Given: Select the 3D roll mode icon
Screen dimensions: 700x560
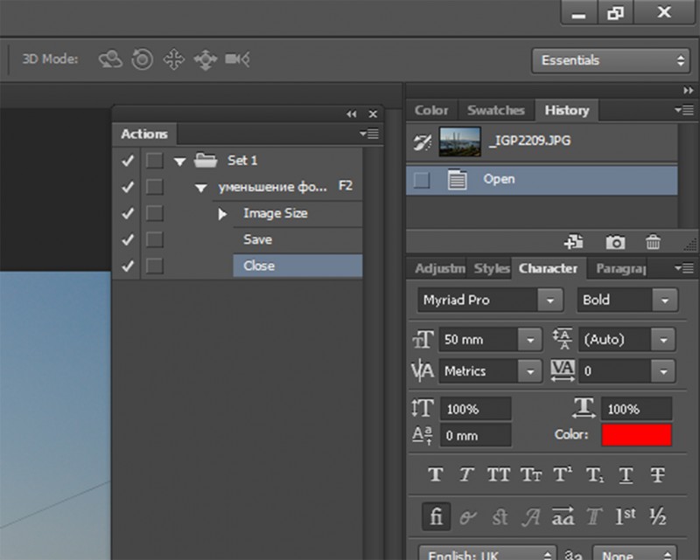Looking at the screenshot, I should click(x=142, y=59).
